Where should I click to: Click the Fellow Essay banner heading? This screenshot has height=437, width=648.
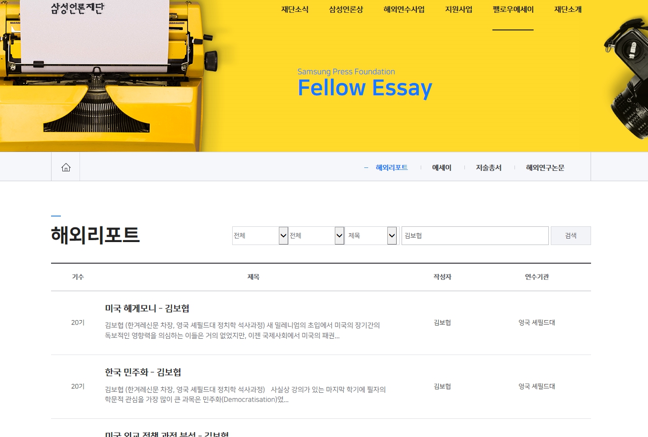(365, 88)
